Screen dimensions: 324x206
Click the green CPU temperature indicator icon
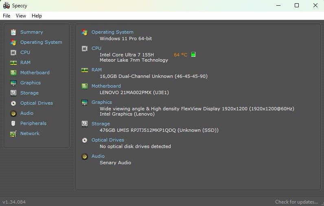(x=193, y=54)
